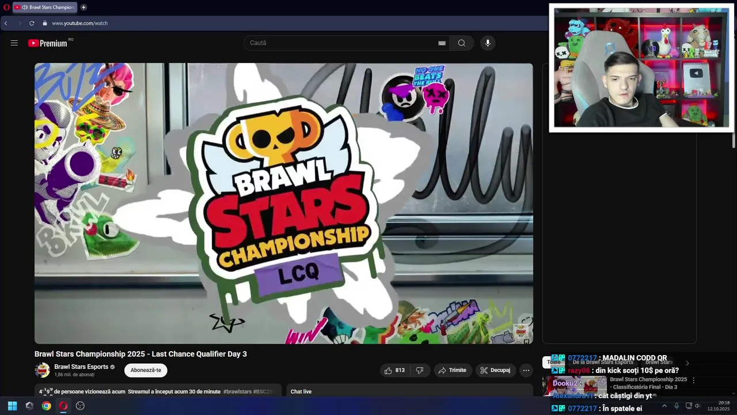
Task: Select De la Brawl Stars Esports chip
Action: pos(603,362)
